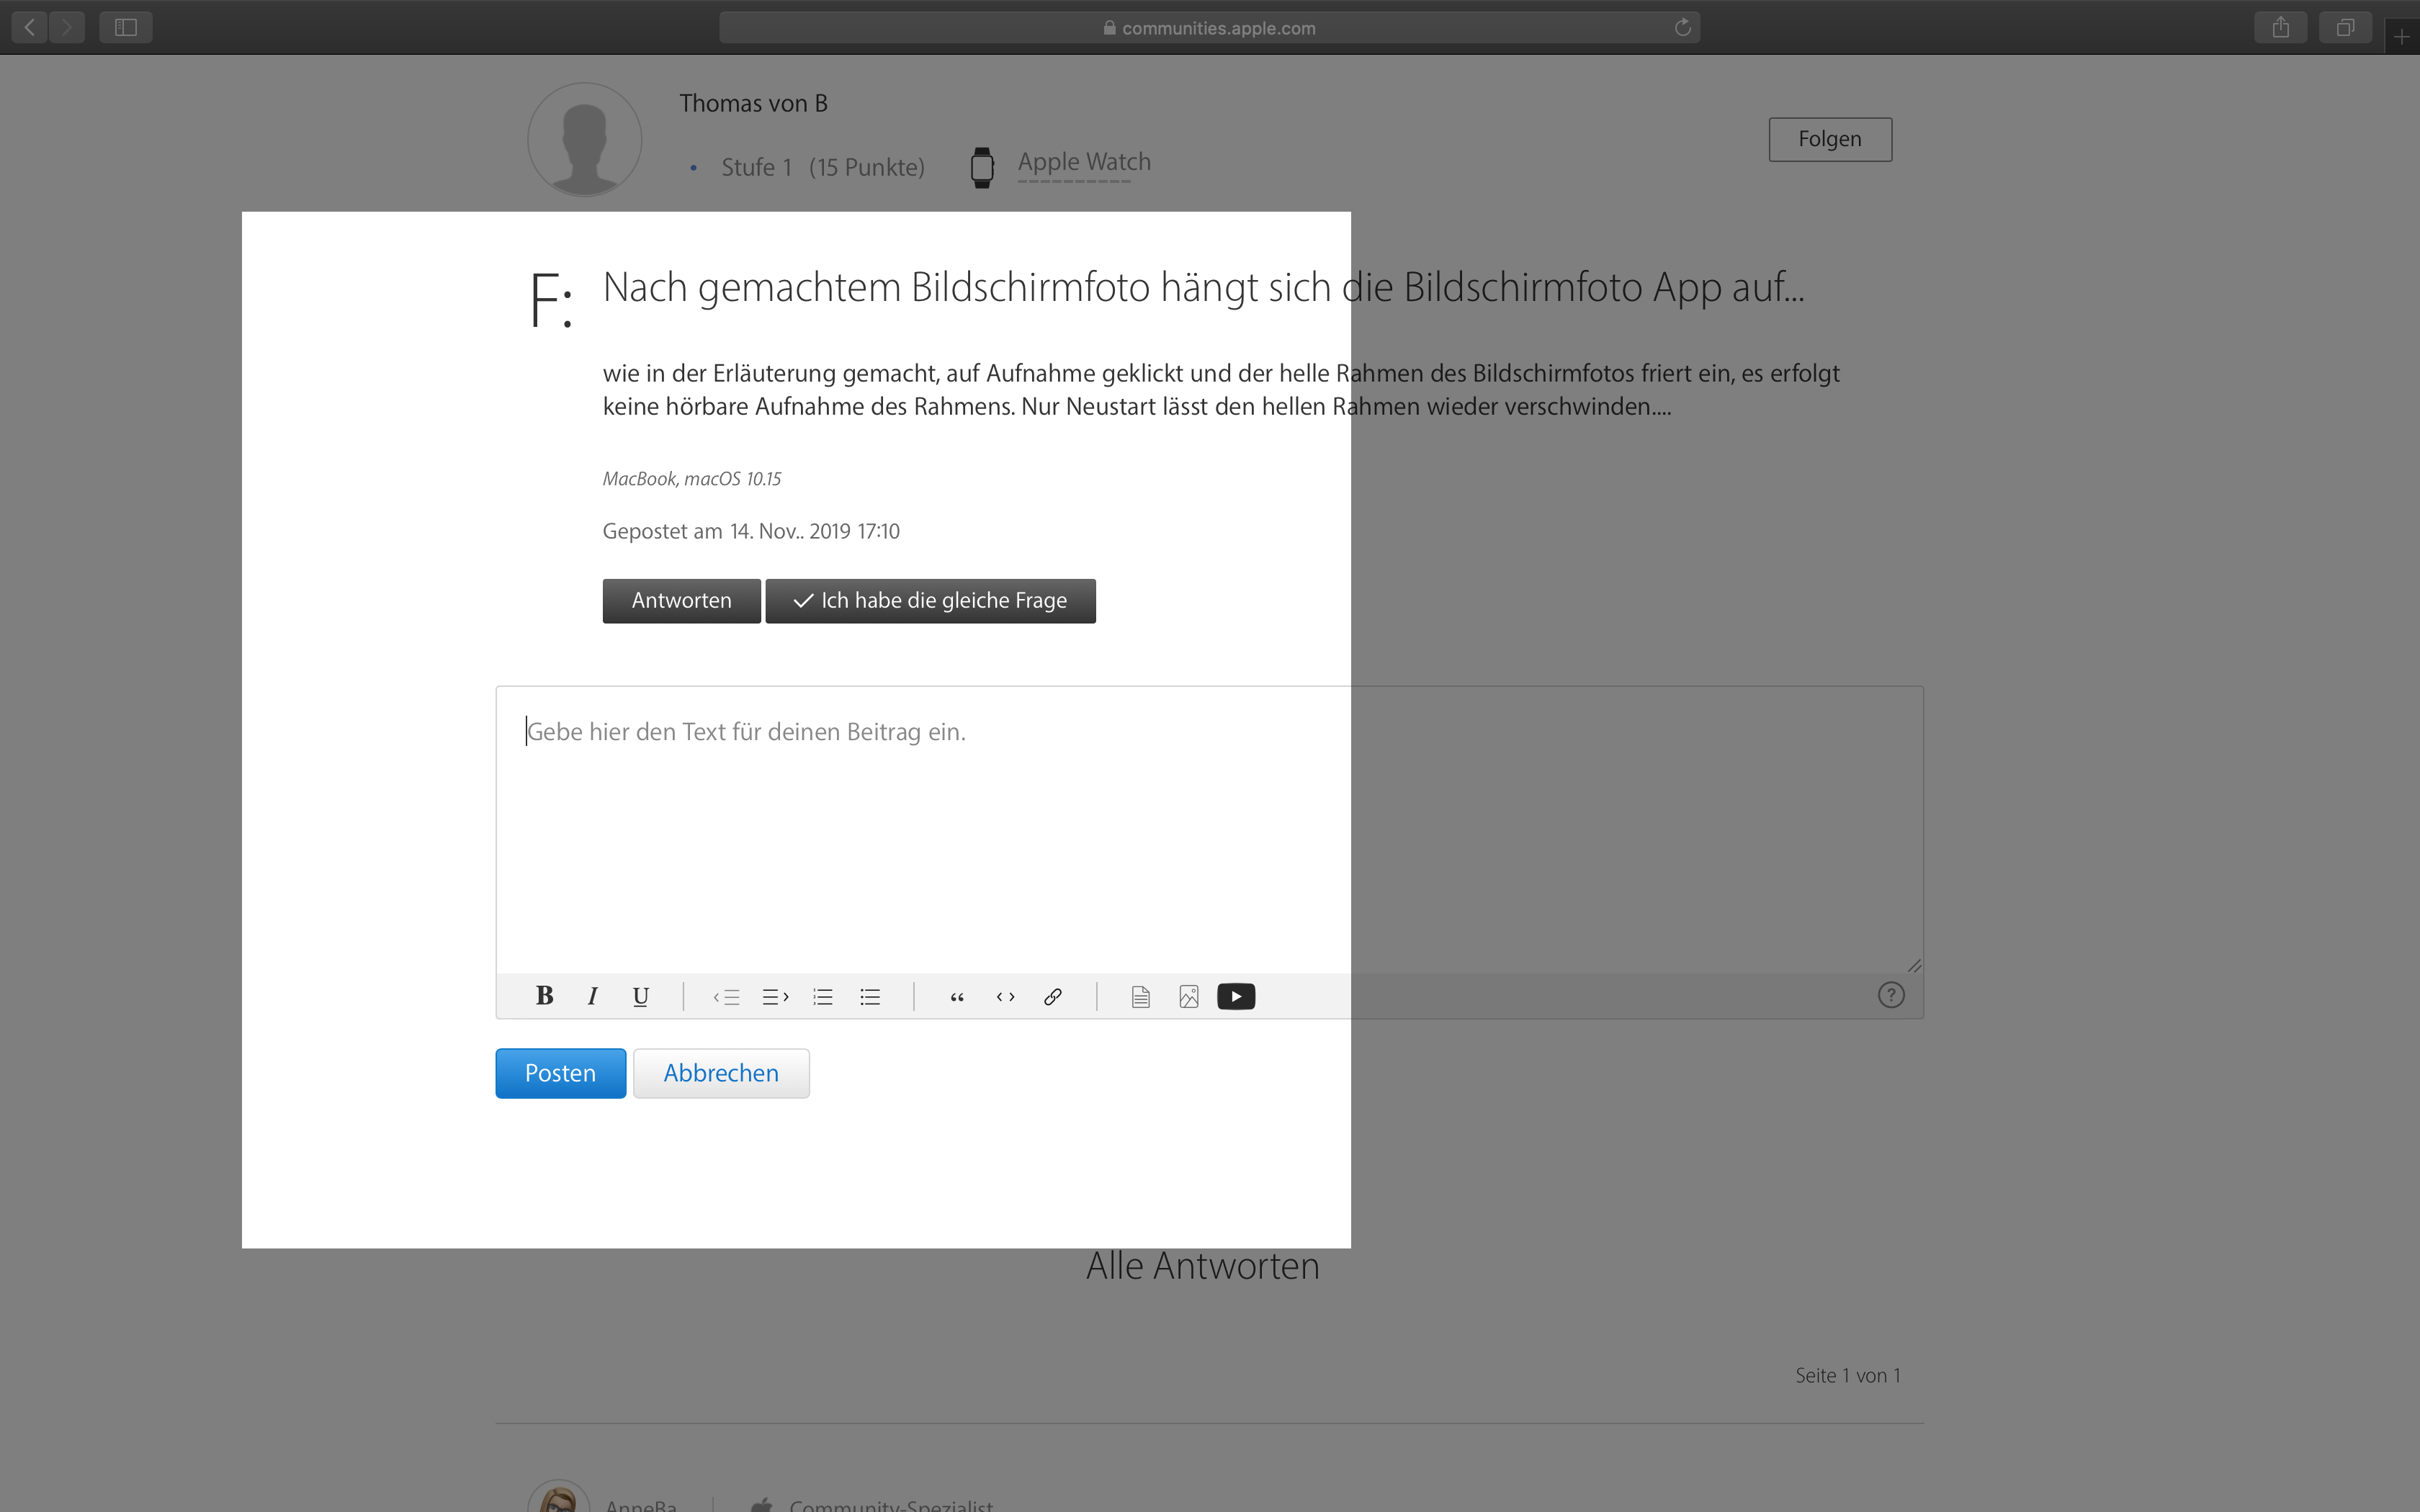2420x1512 pixels.
Task: Reload page in Safari address bar
Action: (1682, 28)
